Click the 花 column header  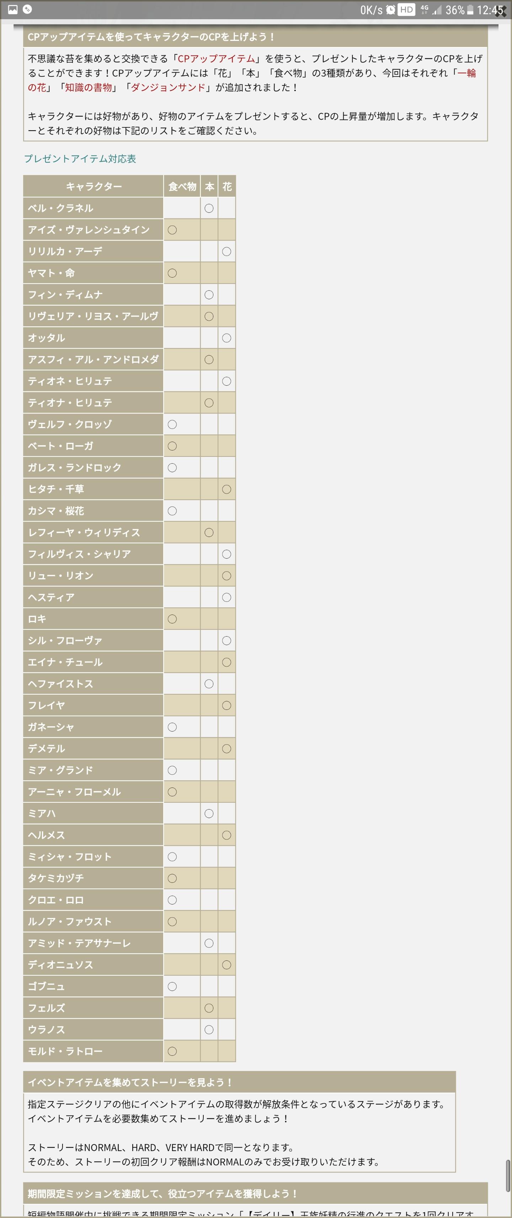point(227,186)
